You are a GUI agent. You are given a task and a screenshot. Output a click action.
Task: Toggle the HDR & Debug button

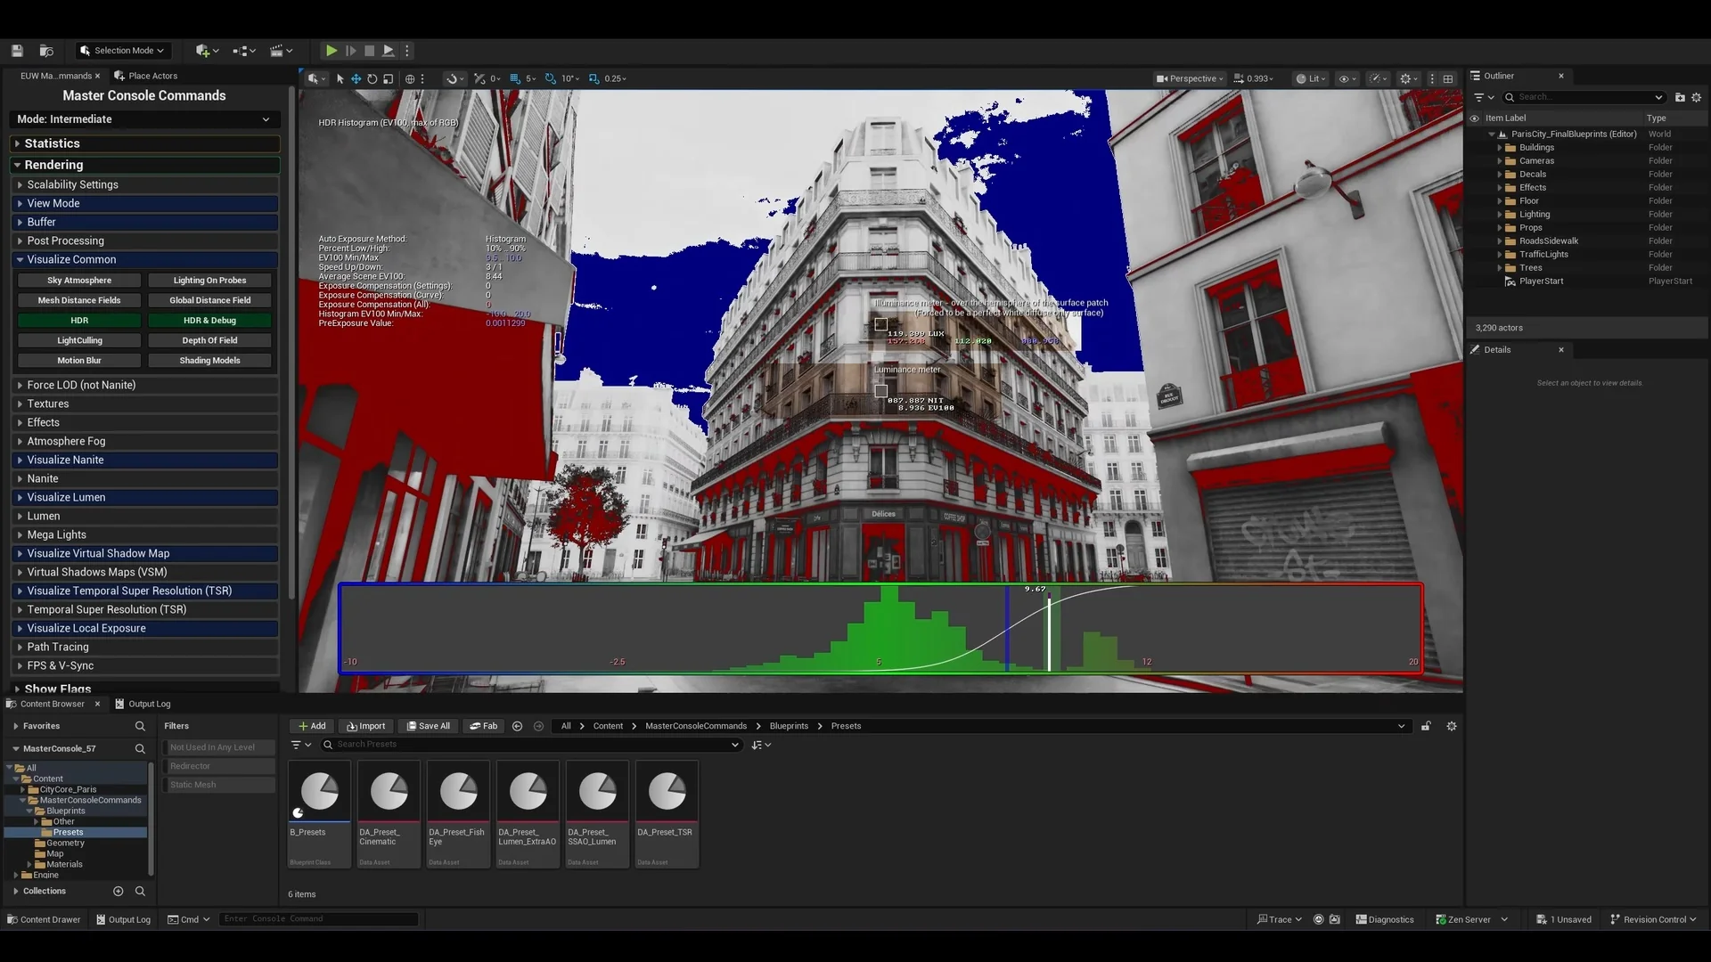[209, 321]
